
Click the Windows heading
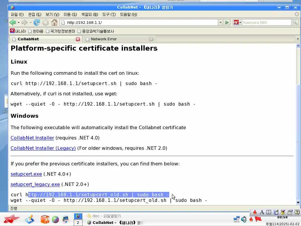24,116
